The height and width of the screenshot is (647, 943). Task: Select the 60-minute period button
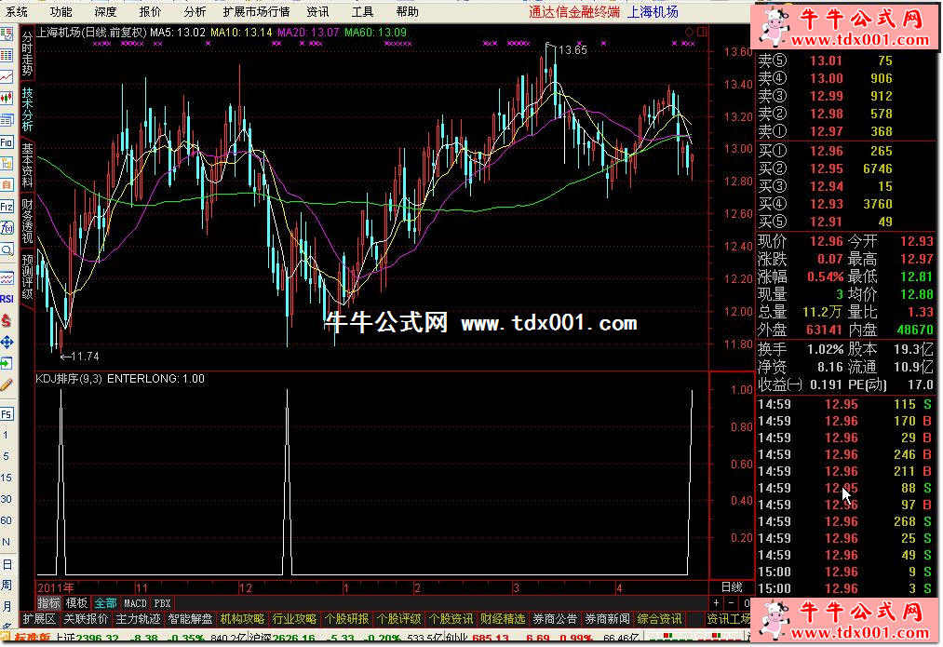click(x=6, y=520)
